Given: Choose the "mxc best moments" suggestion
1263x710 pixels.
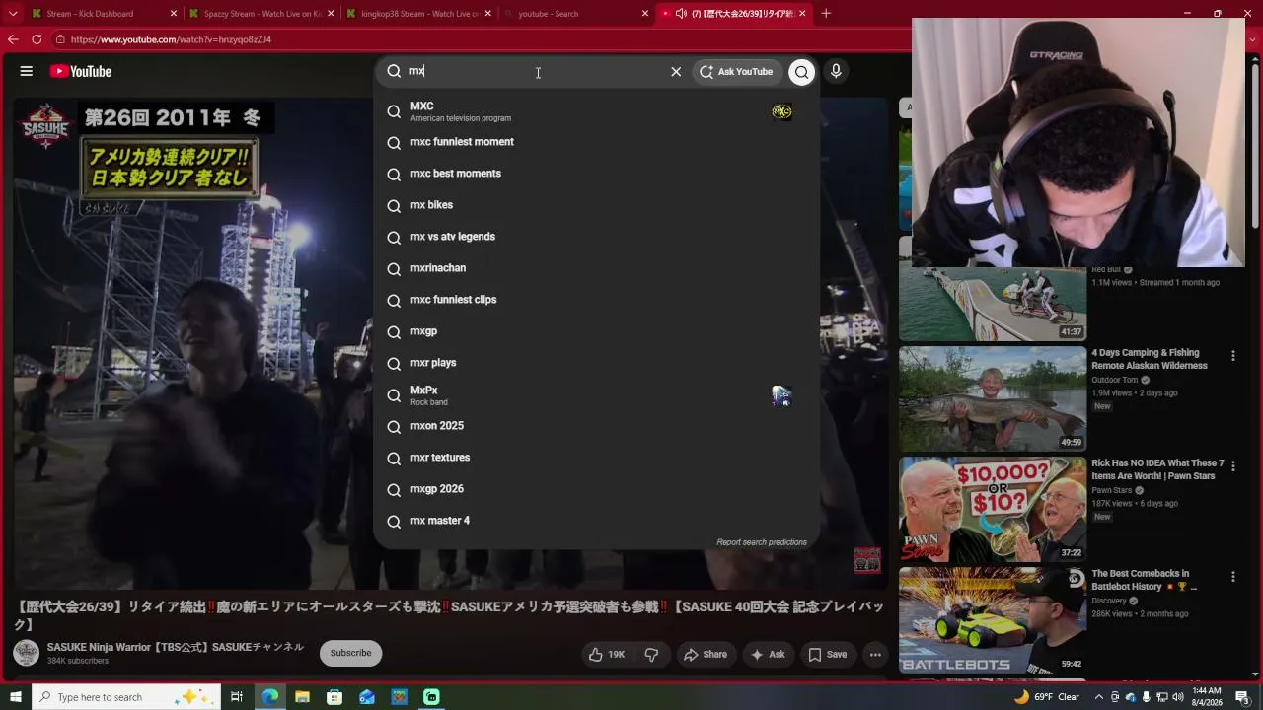Looking at the screenshot, I should [597, 174].
